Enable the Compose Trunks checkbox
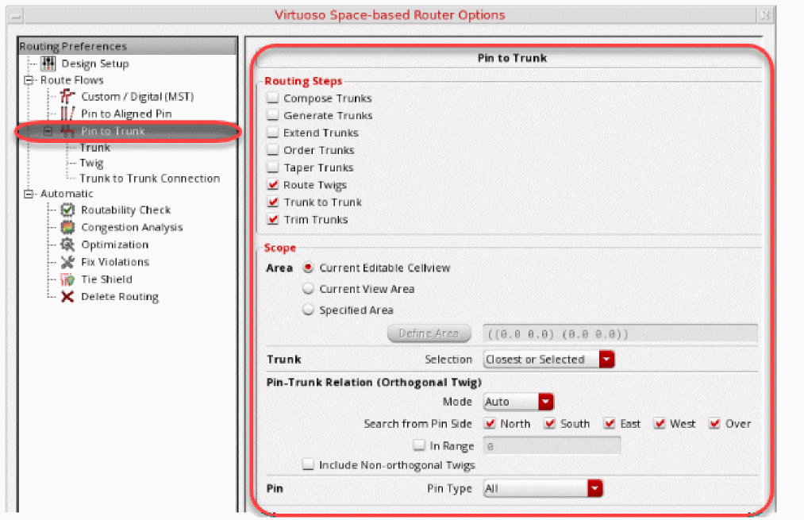Image resolution: width=804 pixels, height=520 pixels. [273, 98]
